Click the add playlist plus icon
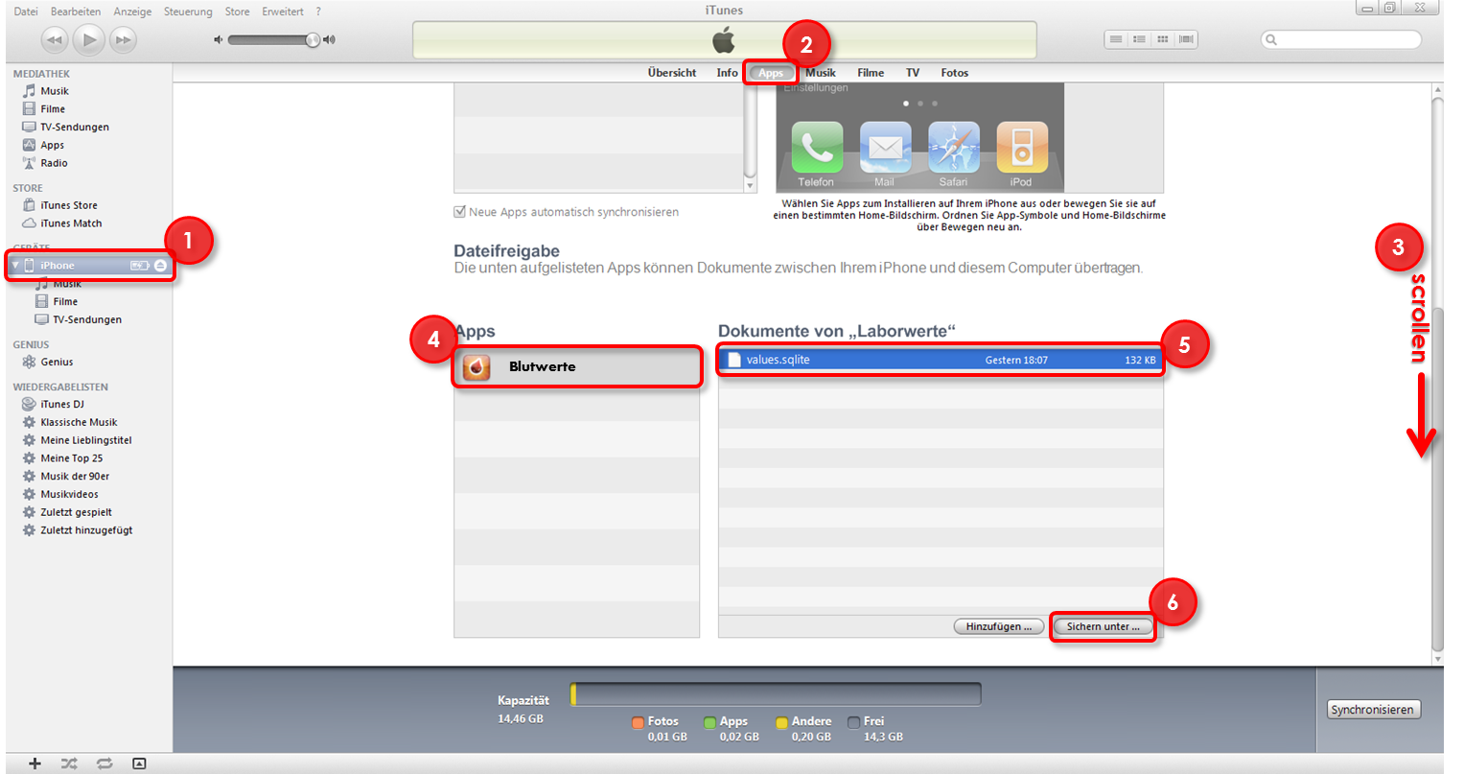 [35, 763]
